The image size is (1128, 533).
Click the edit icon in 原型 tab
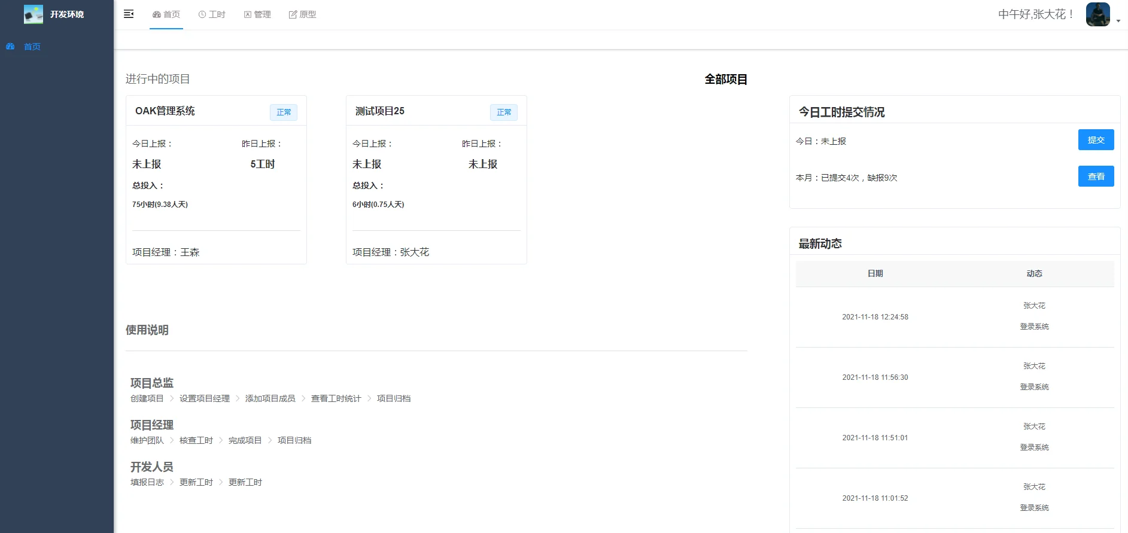click(x=293, y=14)
